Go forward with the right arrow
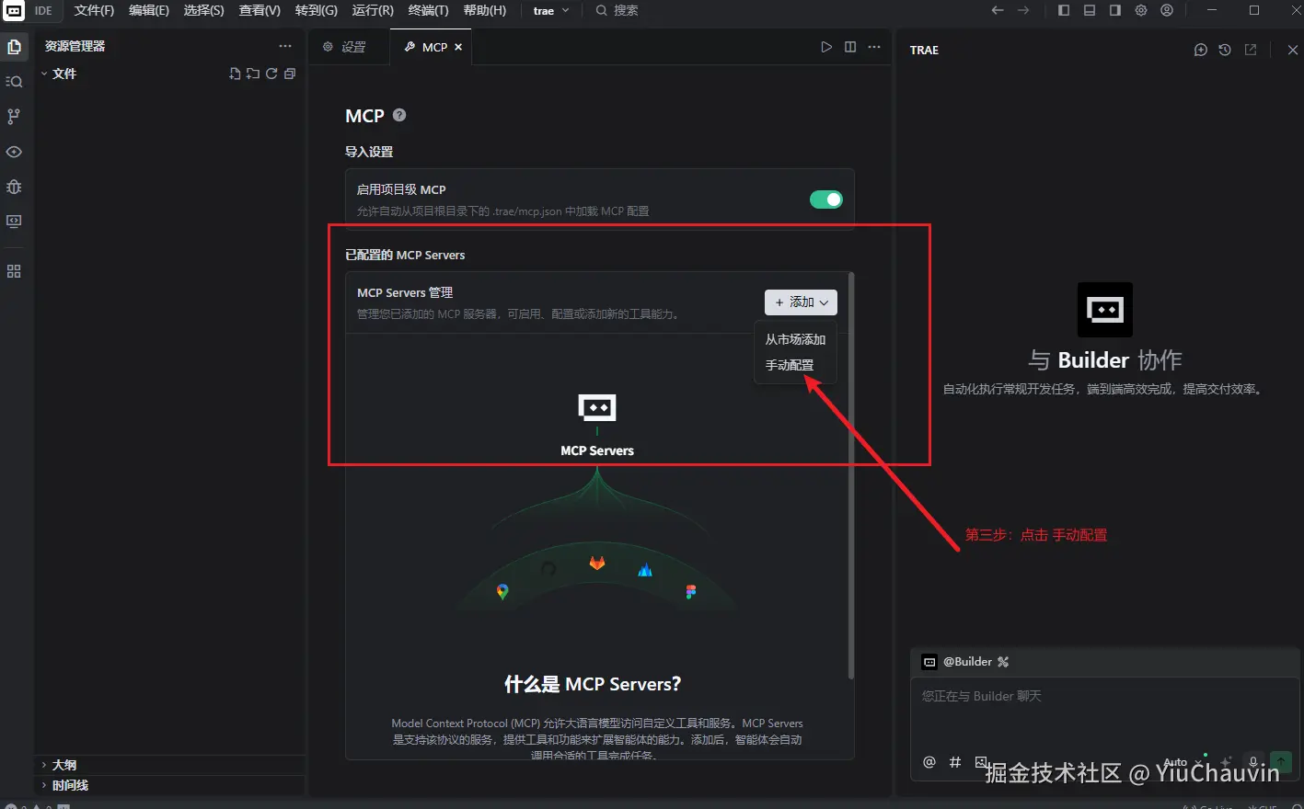This screenshot has width=1304, height=809. click(x=1023, y=10)
